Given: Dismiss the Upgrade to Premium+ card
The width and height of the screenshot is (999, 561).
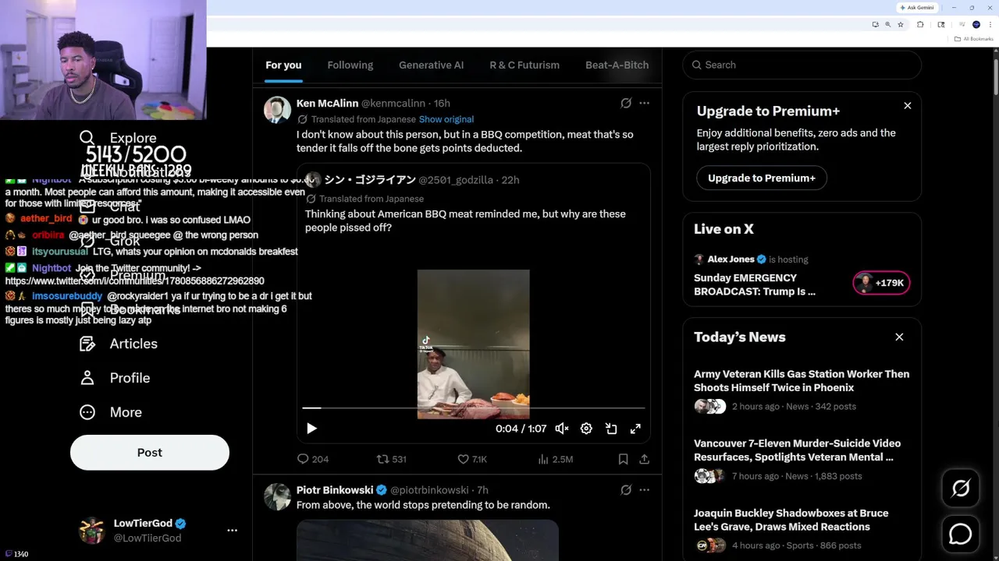Looking at the screenshot, I should pyautogui.click(x=908, y=105).
